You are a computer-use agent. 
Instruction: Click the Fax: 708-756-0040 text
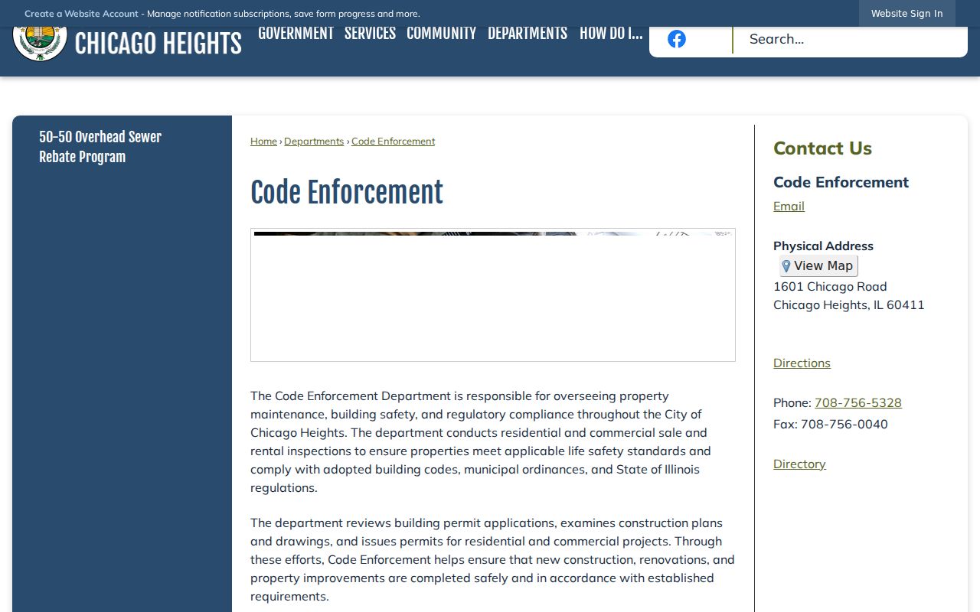[831, 424]
